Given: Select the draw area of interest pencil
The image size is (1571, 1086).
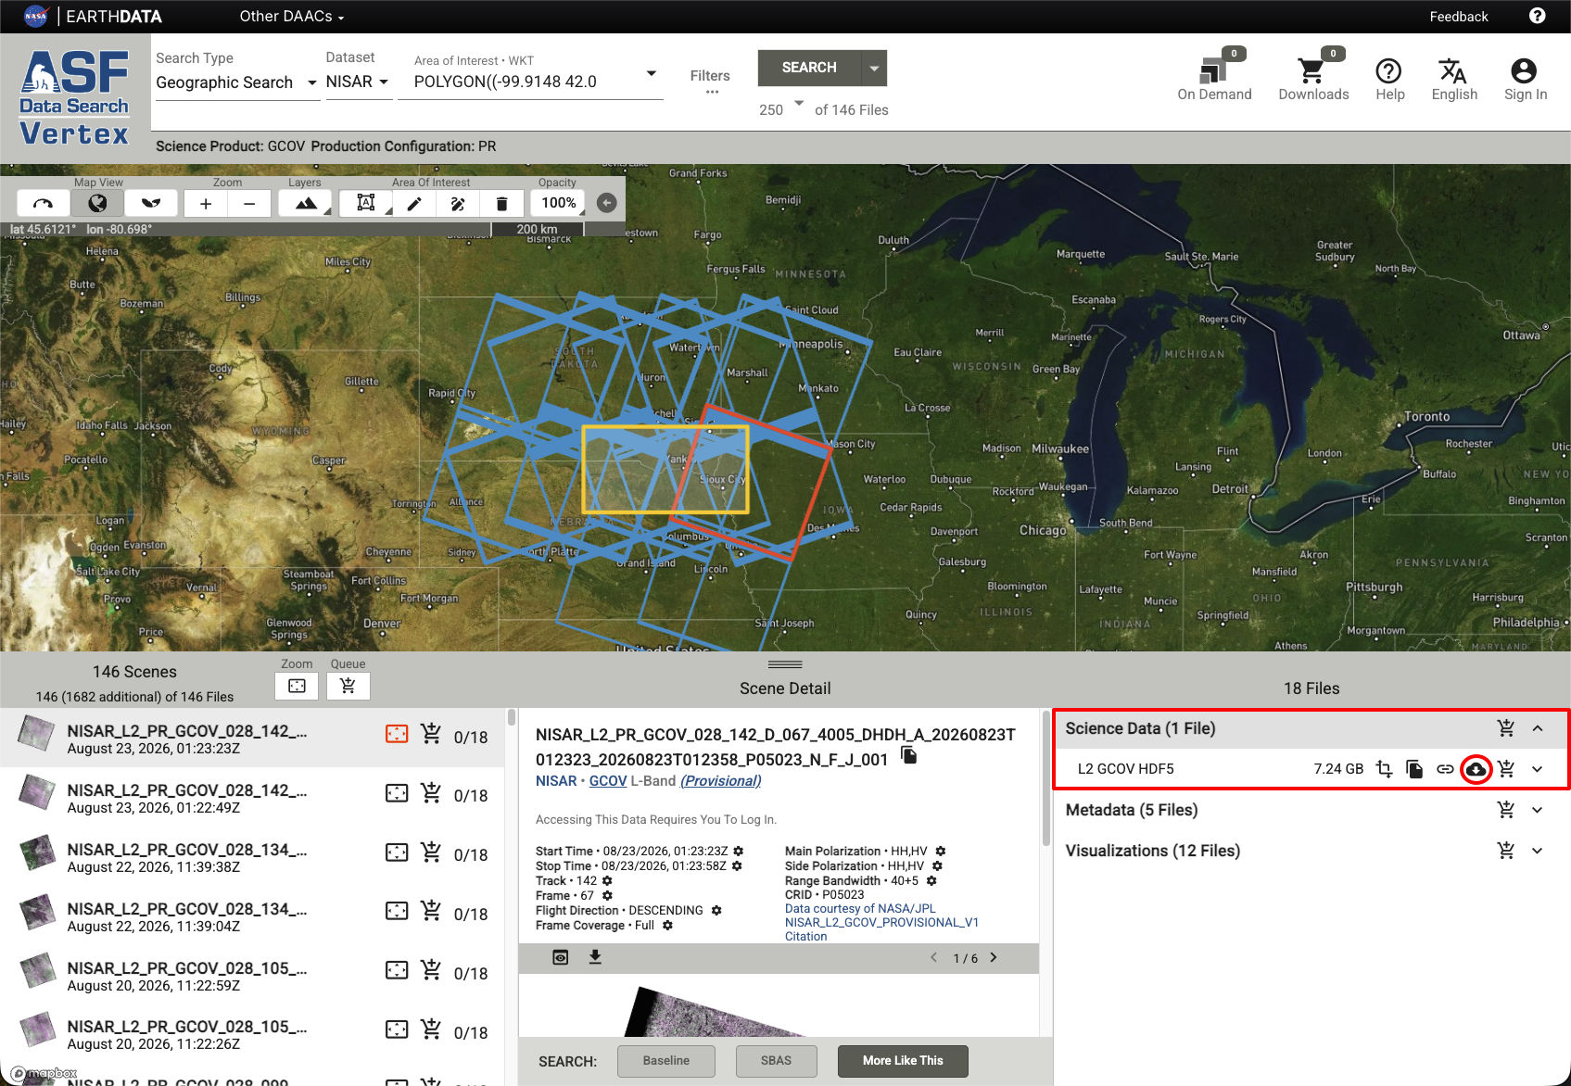Looking at the screenshot, I should click(414, 203).
